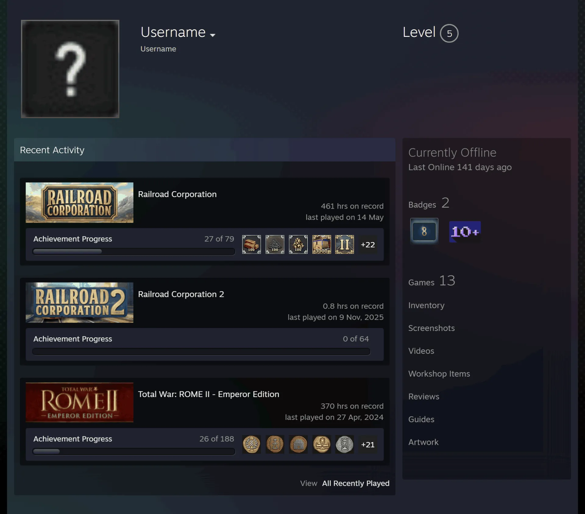Open the Badges 2 section link
This screenshot has height=514, width=585.
pyautogui.click(x=429, y=203)
